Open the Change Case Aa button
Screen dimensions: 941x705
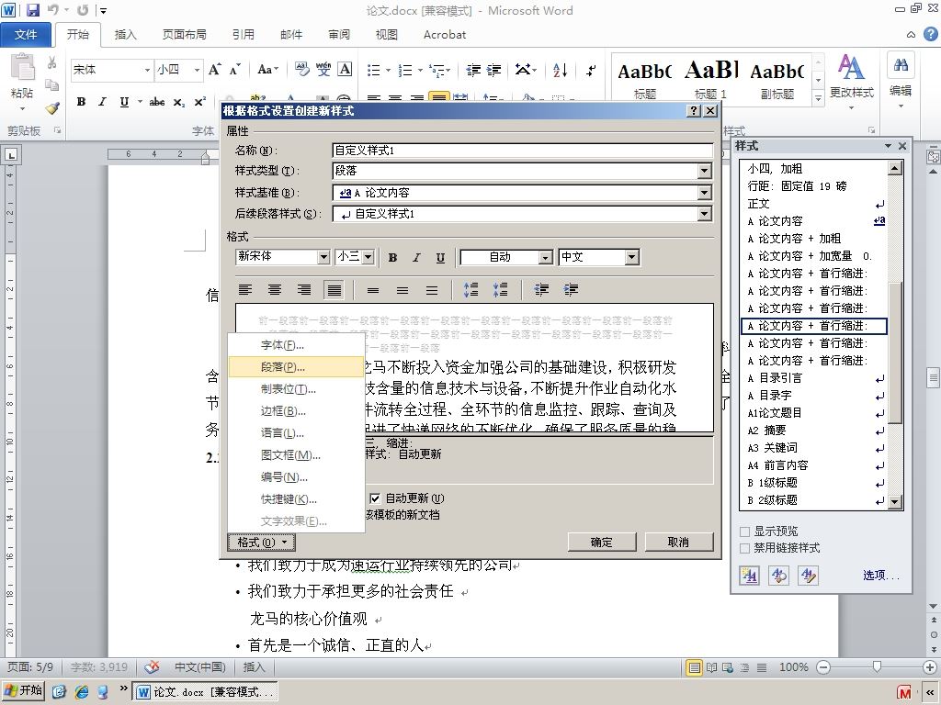267,70
